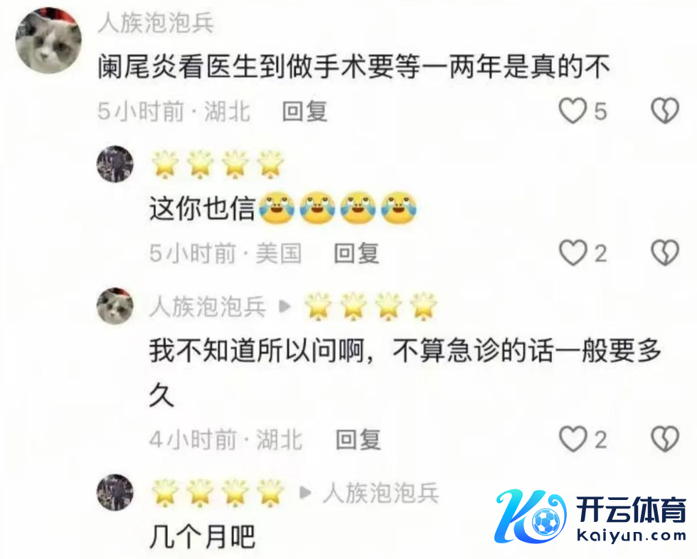Viewport: 697px width, 559px height.
Task: Like the top appendicitis comment with 5 likes
Action: [573, 111]
